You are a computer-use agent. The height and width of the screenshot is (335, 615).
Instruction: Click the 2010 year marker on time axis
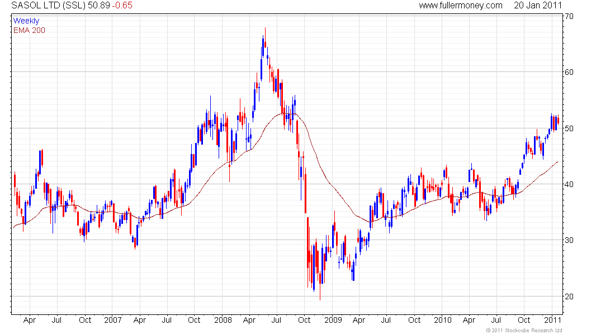tap(442, 320)
